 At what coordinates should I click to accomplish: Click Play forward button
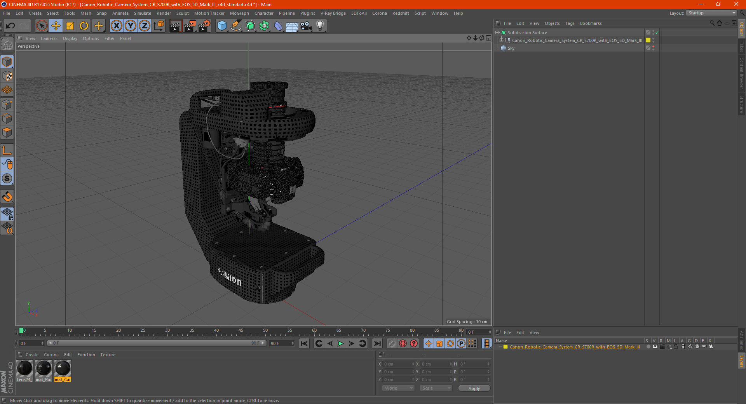tap(340, 343)
